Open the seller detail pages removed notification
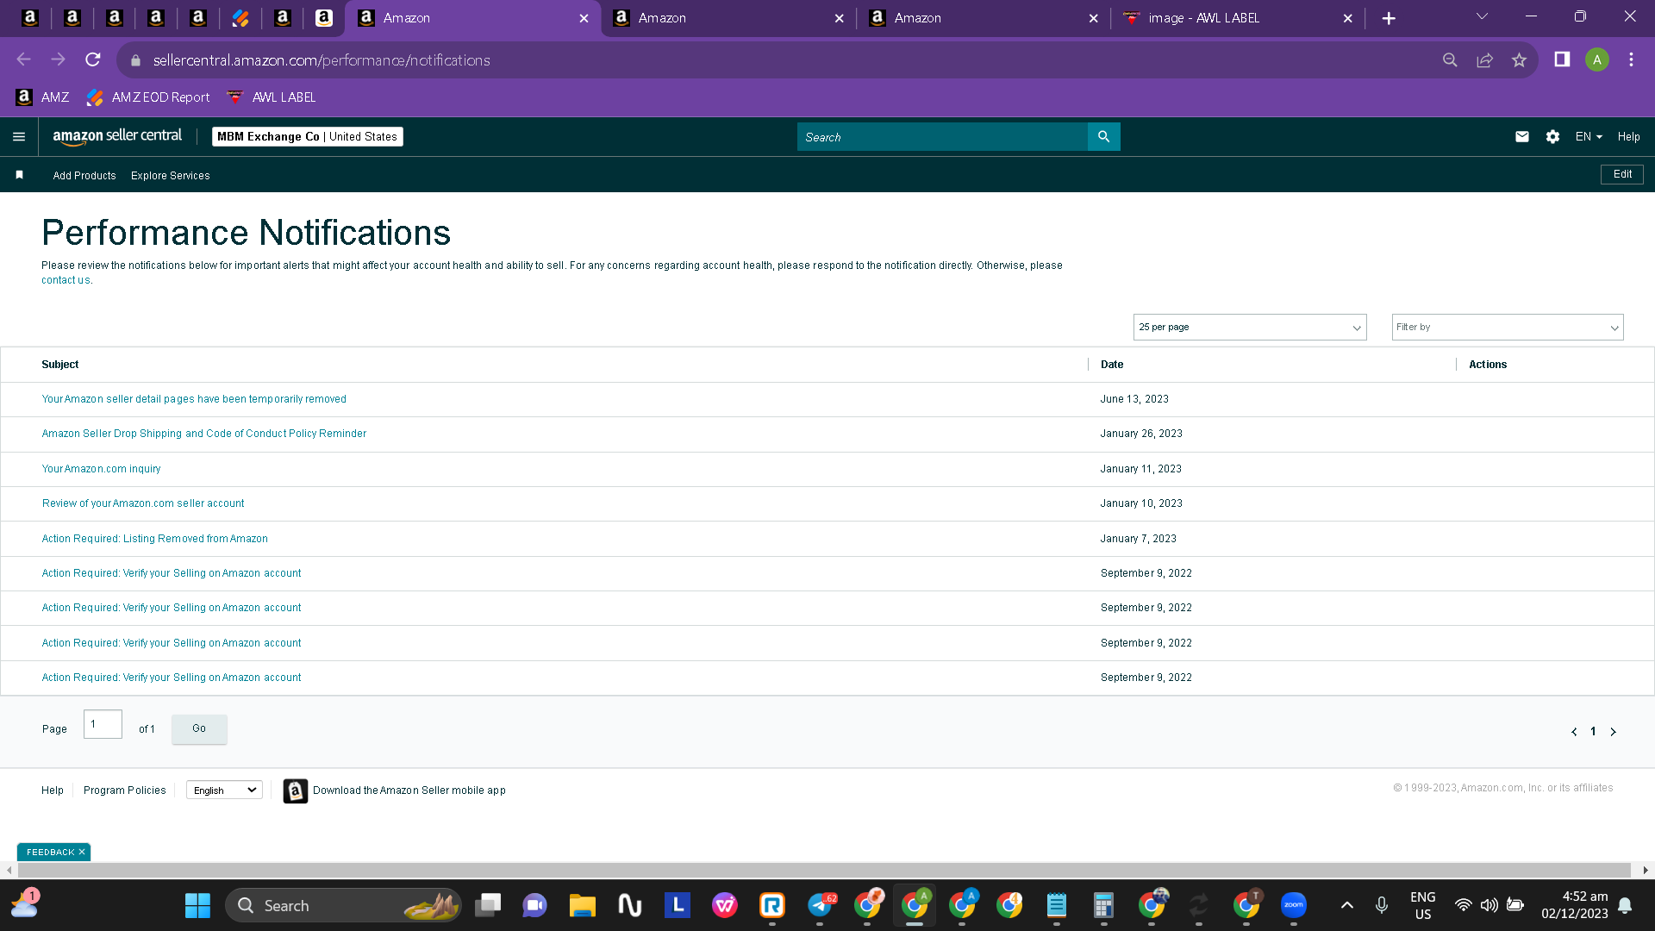This screenshot has height=931, width=1655. pos(194,399)
